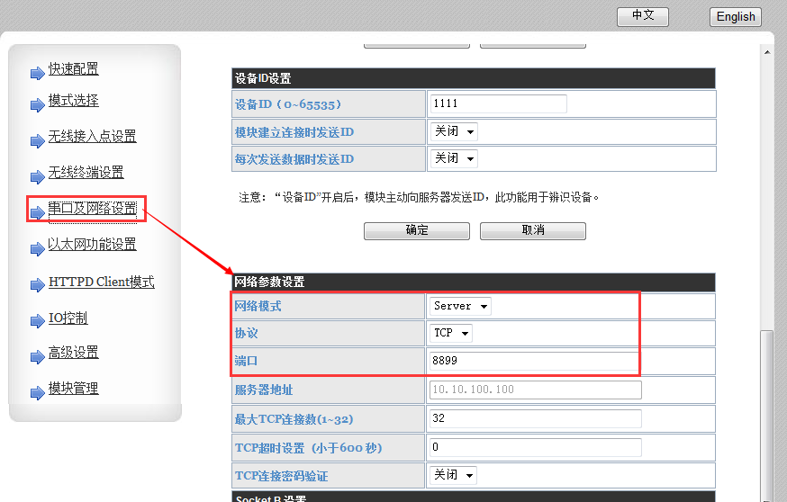This screenshot has width=787, height=502.
Task: Open the 高级设置 menu link
Action: click(73, 353)
